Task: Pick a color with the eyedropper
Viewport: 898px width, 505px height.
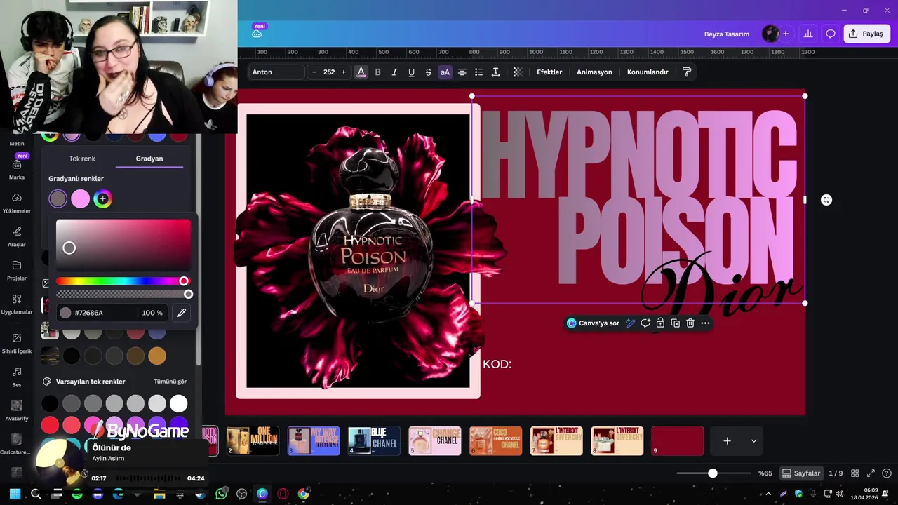Action: [182, 313]
